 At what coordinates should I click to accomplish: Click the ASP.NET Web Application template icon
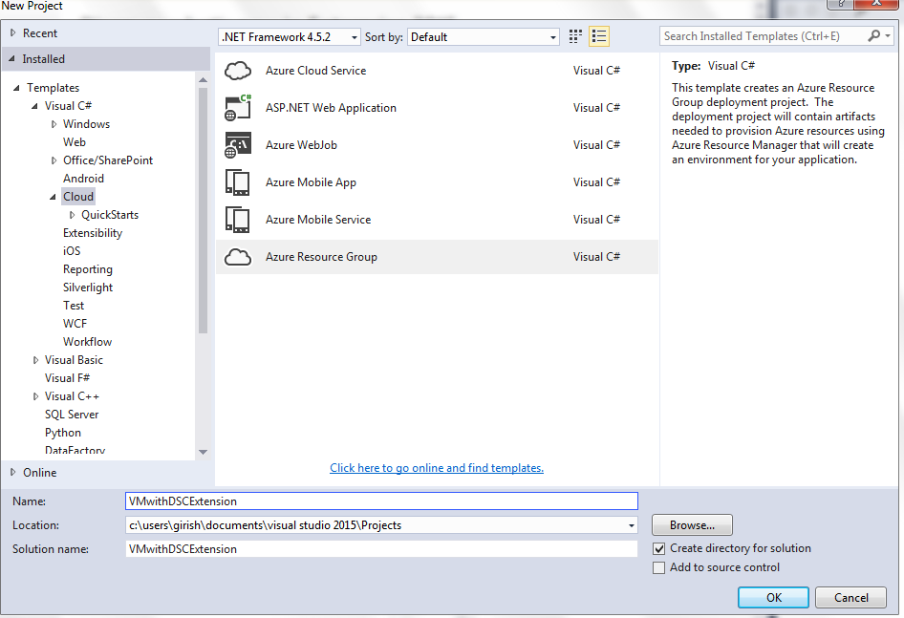[x=238, y=108]
